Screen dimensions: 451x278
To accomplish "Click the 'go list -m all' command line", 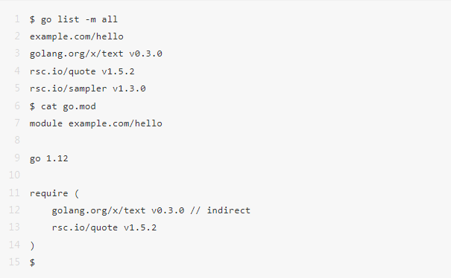I will 74,19.
